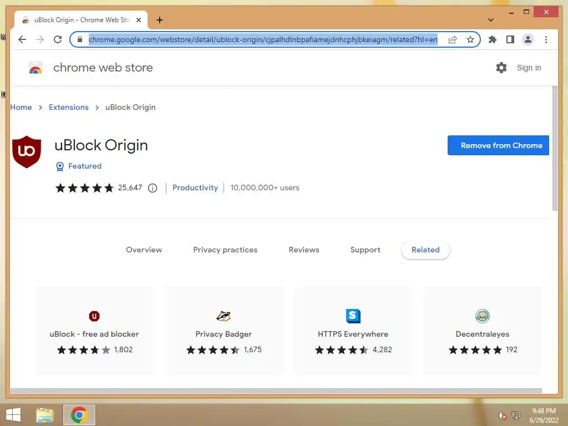The height and width of the screenshot is (426, 568).
Task: Open the HTTPS Everywhere extension
Action: 353,331
